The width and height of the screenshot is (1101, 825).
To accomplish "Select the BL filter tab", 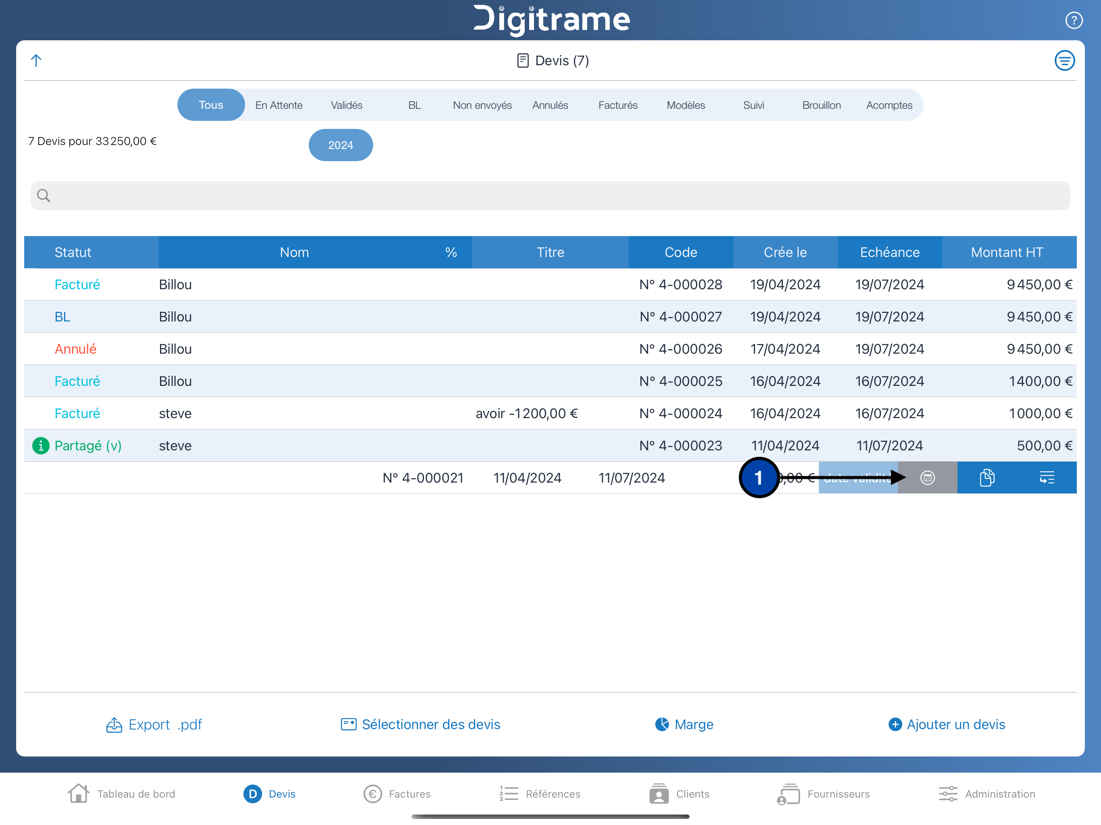I will click(415, 105).
